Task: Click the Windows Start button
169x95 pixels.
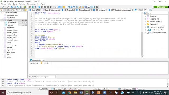Action: click(x=3, y=93)
